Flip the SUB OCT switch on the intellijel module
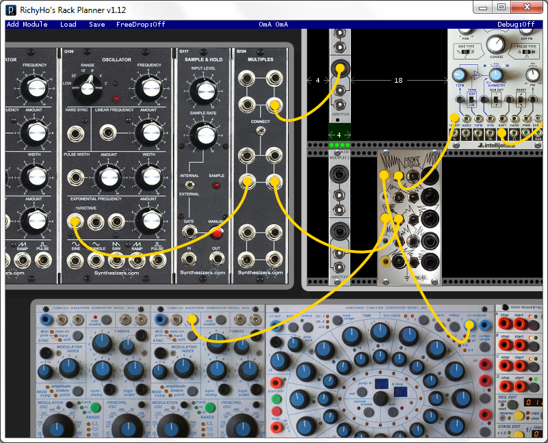 coord(496,100)
